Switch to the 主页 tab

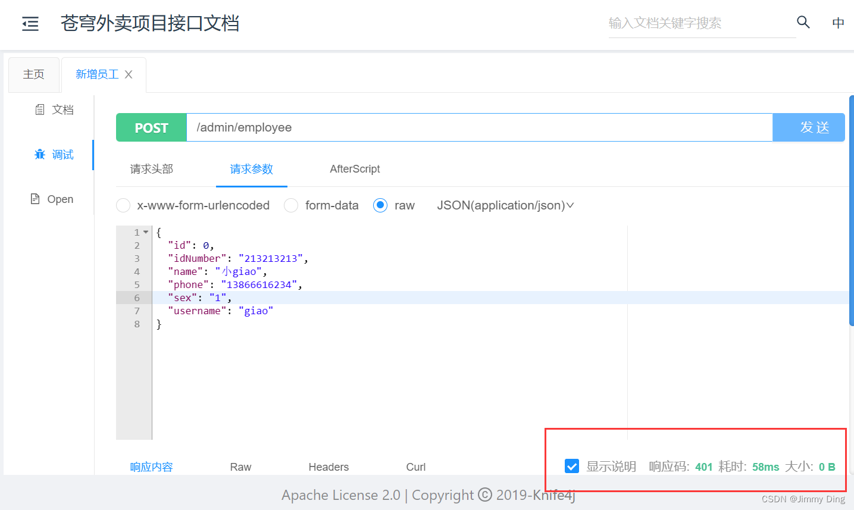click(34, 74)
